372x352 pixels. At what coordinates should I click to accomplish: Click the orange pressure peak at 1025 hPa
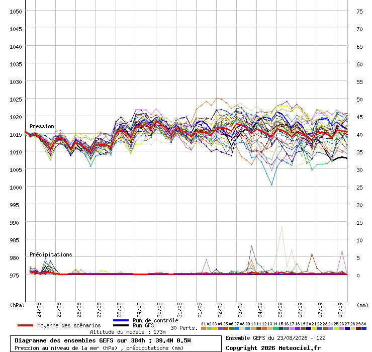click(x=216, y=98)
